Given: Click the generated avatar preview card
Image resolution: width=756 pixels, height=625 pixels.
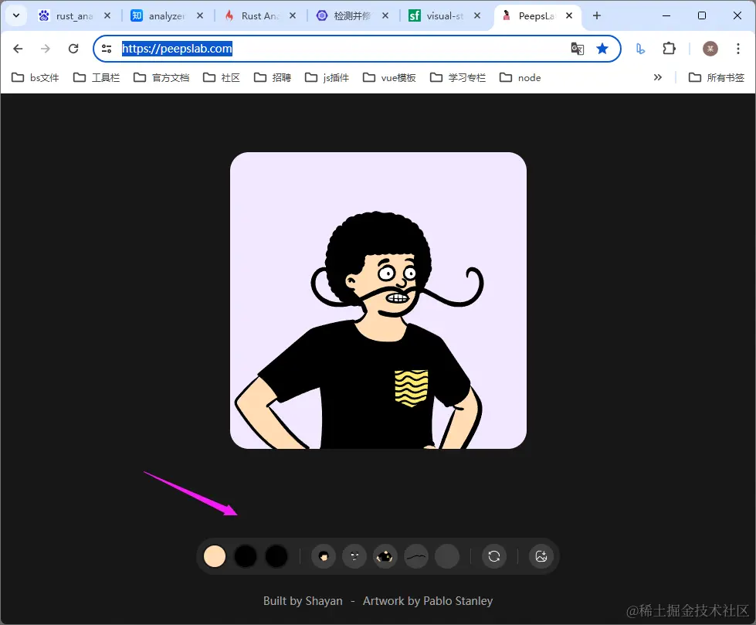Looking at the screenshot, I should (378, 301).
